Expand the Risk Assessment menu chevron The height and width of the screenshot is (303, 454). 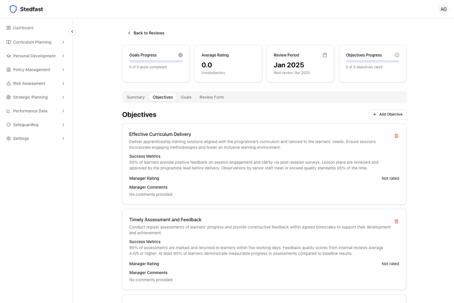[x=63, y=83]
